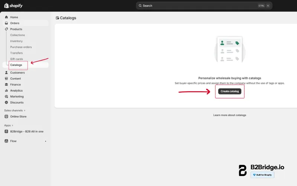Image resolution: width=297 pixels, height=186 pixels.
Task: Open Home in sidebar
Action: [x=14, y=17]
